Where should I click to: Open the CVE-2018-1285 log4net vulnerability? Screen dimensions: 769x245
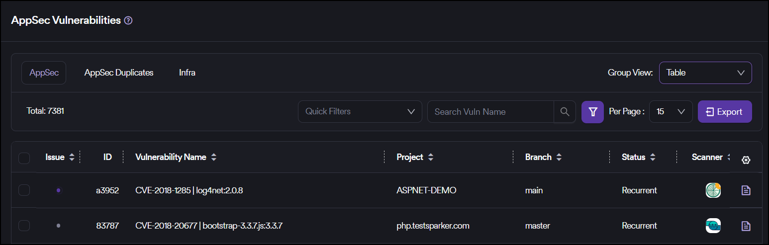(x=189, y=190)
